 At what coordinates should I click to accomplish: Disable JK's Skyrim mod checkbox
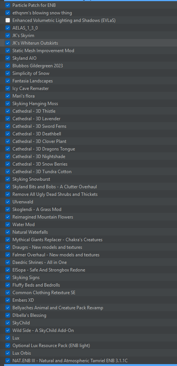(x=8, y=36)
